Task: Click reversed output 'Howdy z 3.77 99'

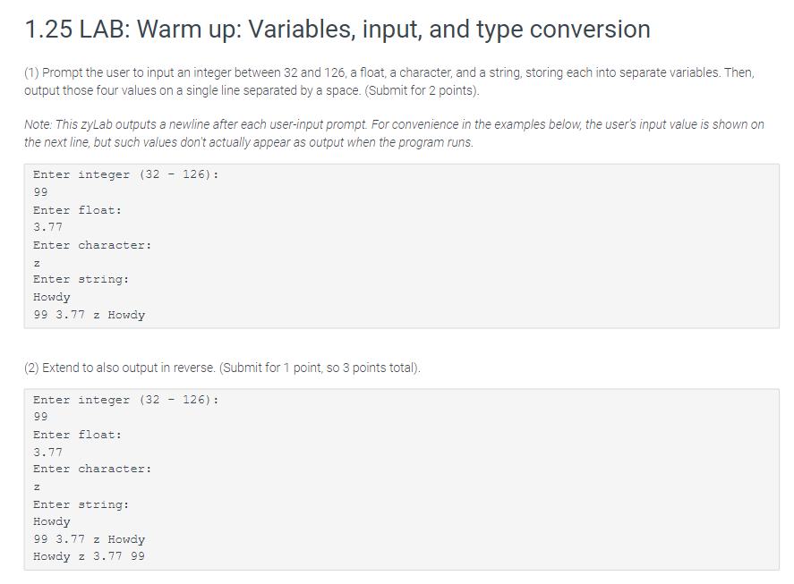Action: (90, 556)
